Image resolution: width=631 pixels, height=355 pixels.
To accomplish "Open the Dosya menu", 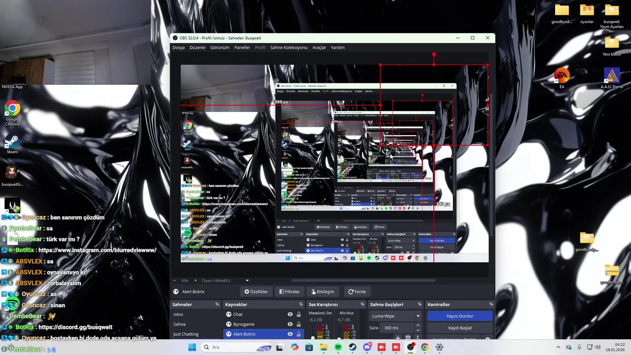I will pos(178,47).
